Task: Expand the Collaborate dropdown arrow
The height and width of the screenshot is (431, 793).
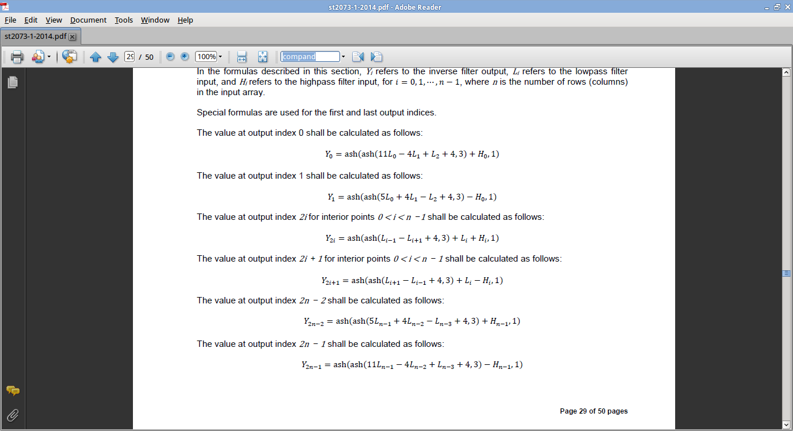Action: [49, 57]
